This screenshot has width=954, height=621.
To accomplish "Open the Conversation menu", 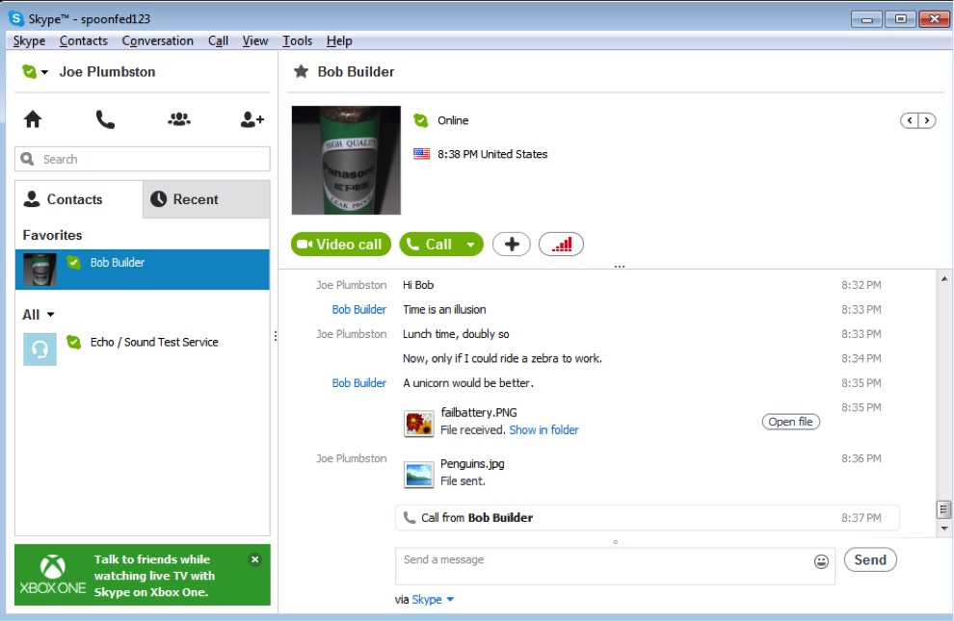I will point(158,40).
